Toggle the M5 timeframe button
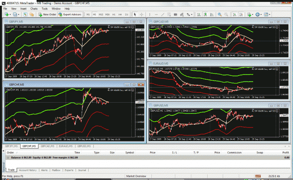The width and height of the screenshot is (293, 180). (94, 15)
